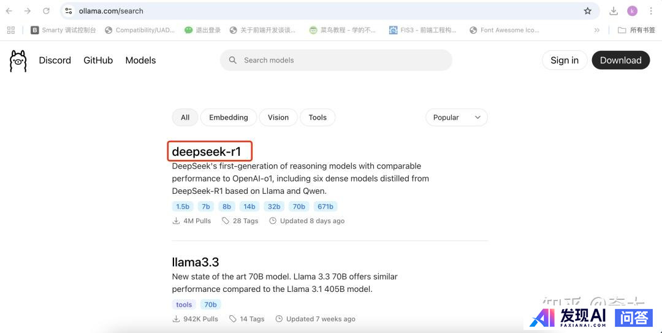
Task: Toggle the Embedding filter
Action: 229,118
